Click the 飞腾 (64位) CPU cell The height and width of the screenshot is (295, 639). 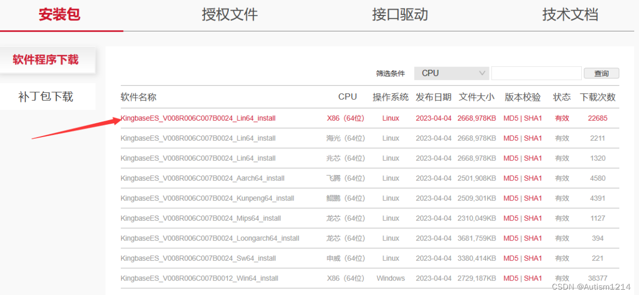click(x=346, y=178)
